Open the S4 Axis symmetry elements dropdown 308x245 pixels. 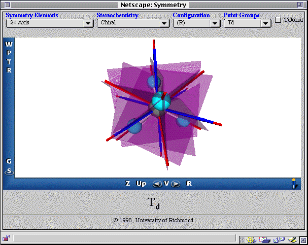pos(49,23)
